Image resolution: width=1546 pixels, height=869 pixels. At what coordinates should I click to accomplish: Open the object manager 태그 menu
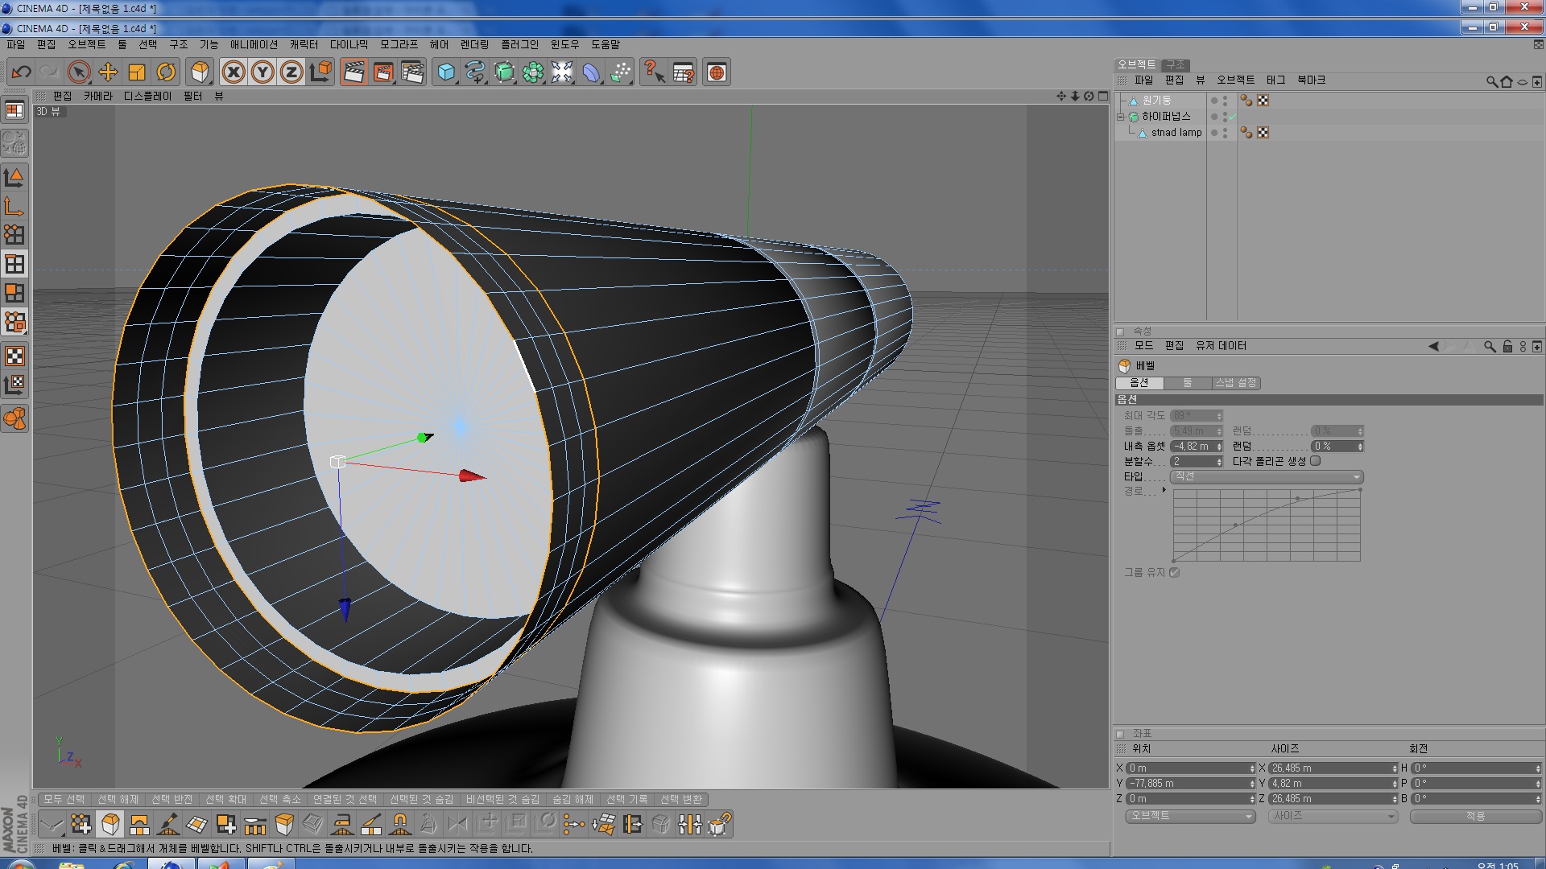[x=1275, y=80]
